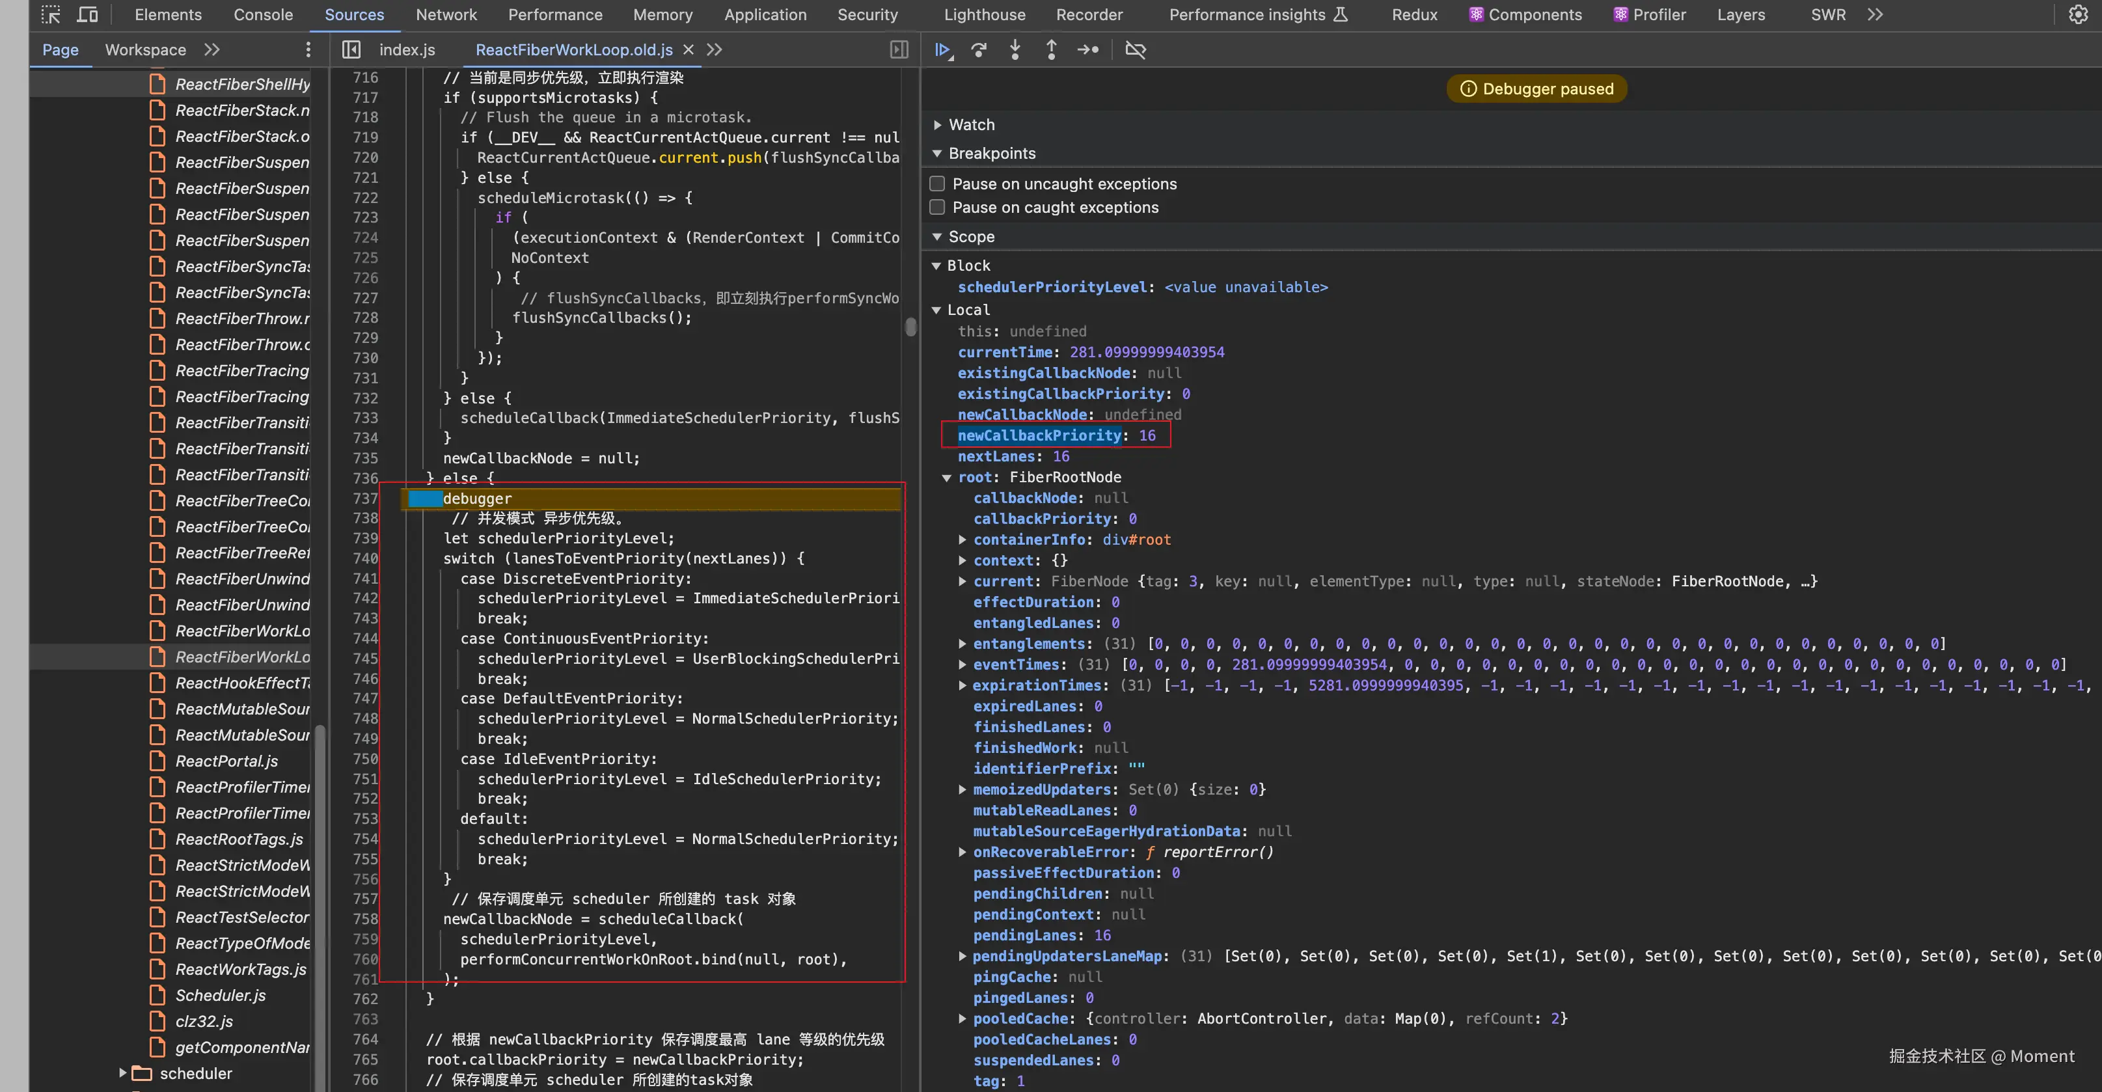Click the Step into function icon

point(1015,50)
